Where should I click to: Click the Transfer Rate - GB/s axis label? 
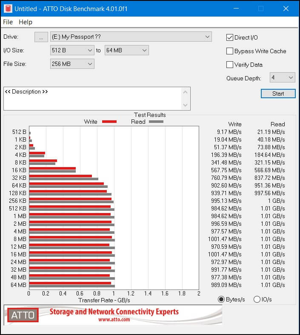[104, 301]
